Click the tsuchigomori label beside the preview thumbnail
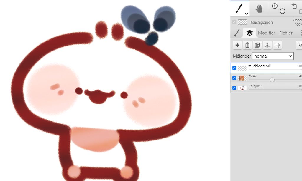The width and height of the screenshot is (302, 181). [262, 22]
